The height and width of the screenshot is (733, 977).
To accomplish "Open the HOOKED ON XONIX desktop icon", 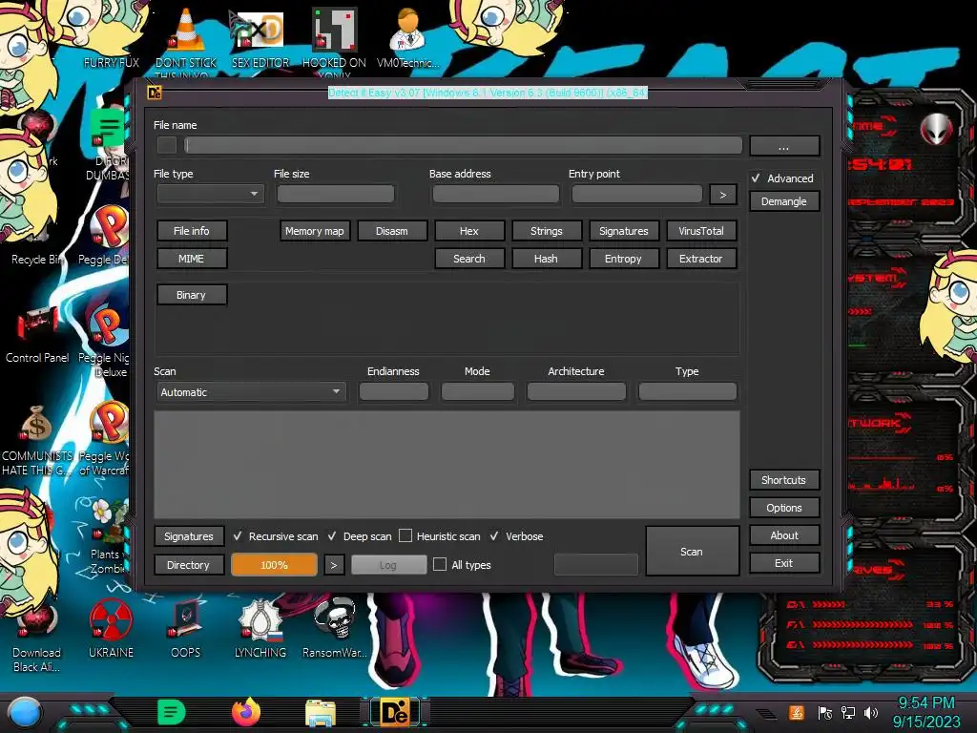I will tap(334, 37).
